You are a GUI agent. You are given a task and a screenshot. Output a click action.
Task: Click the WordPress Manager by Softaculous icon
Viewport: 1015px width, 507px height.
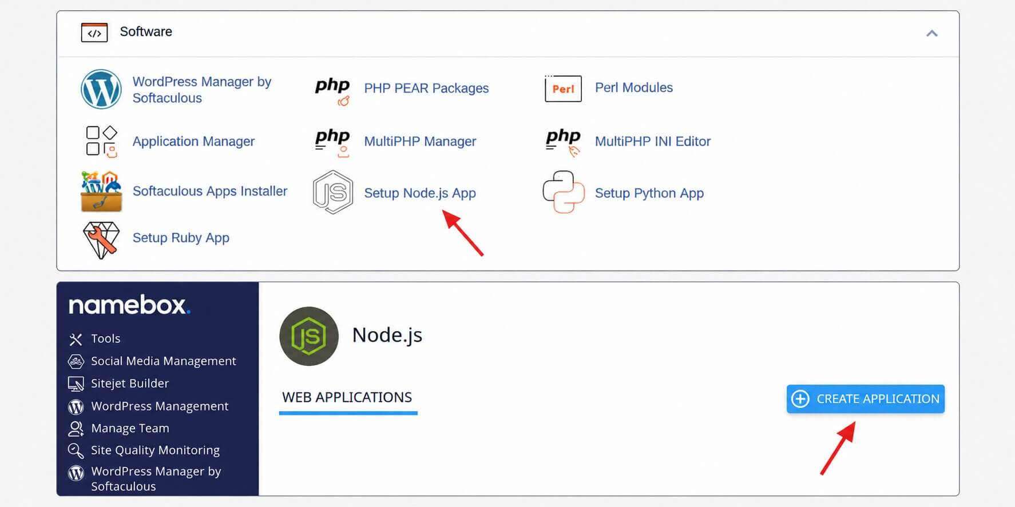click(x=101, y=89)
